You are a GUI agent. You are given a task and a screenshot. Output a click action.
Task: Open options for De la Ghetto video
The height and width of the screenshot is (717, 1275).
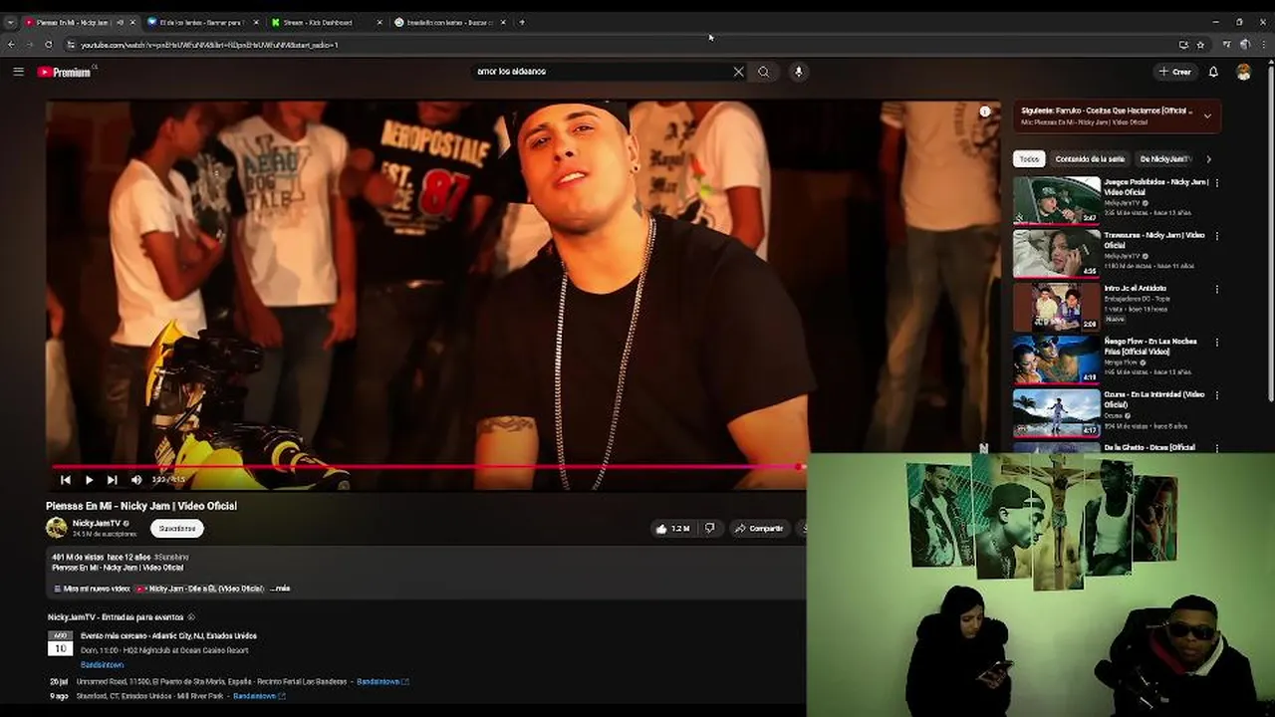tap(1216, 447)
